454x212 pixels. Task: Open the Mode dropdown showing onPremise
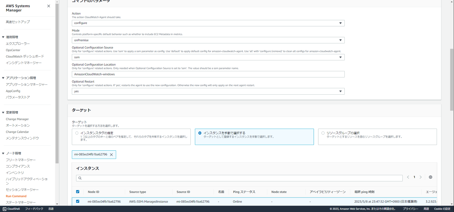click(x=208, y=40)
